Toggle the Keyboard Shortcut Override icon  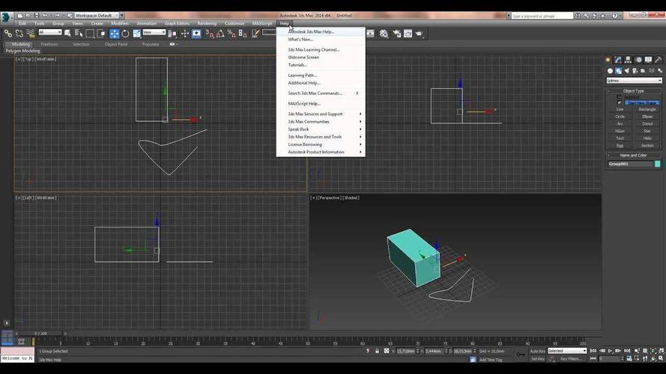196,33
